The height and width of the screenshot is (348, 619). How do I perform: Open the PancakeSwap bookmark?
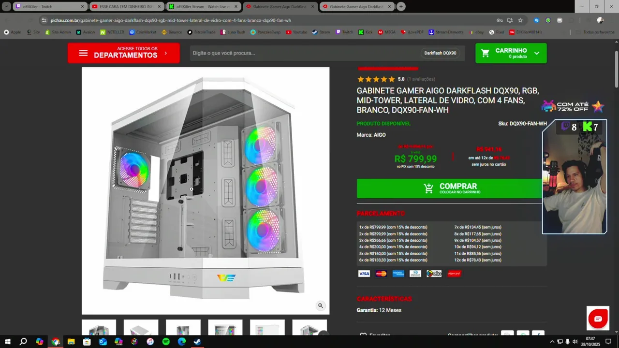265,32
